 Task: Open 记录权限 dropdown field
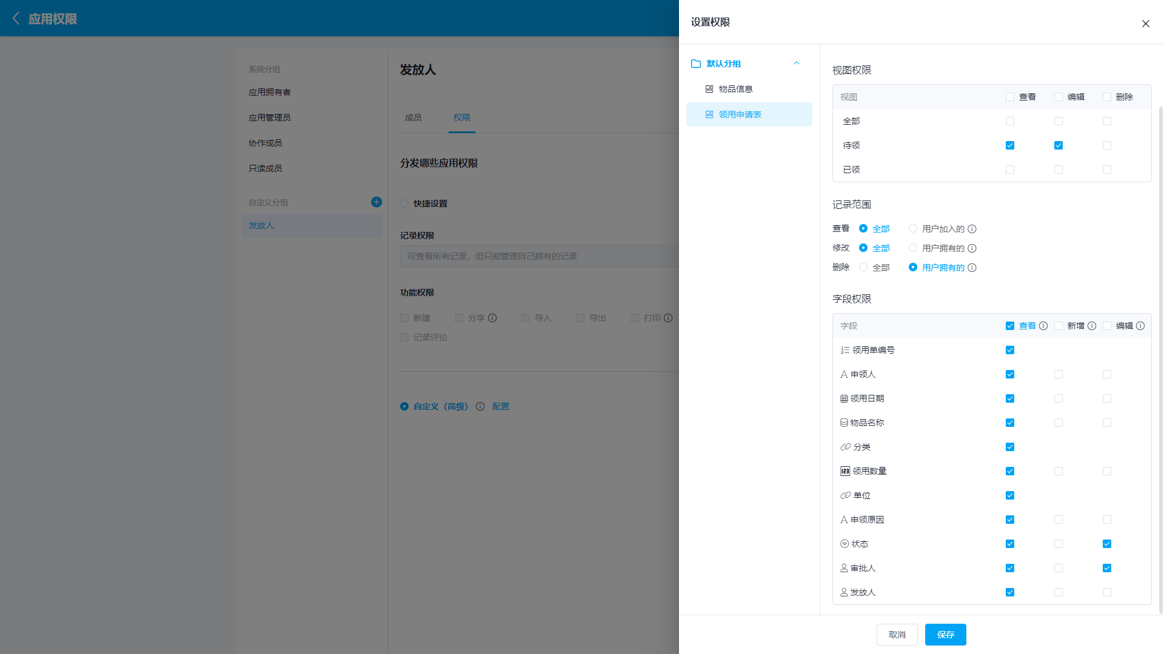pyautogui.click(x=539, y=256)
